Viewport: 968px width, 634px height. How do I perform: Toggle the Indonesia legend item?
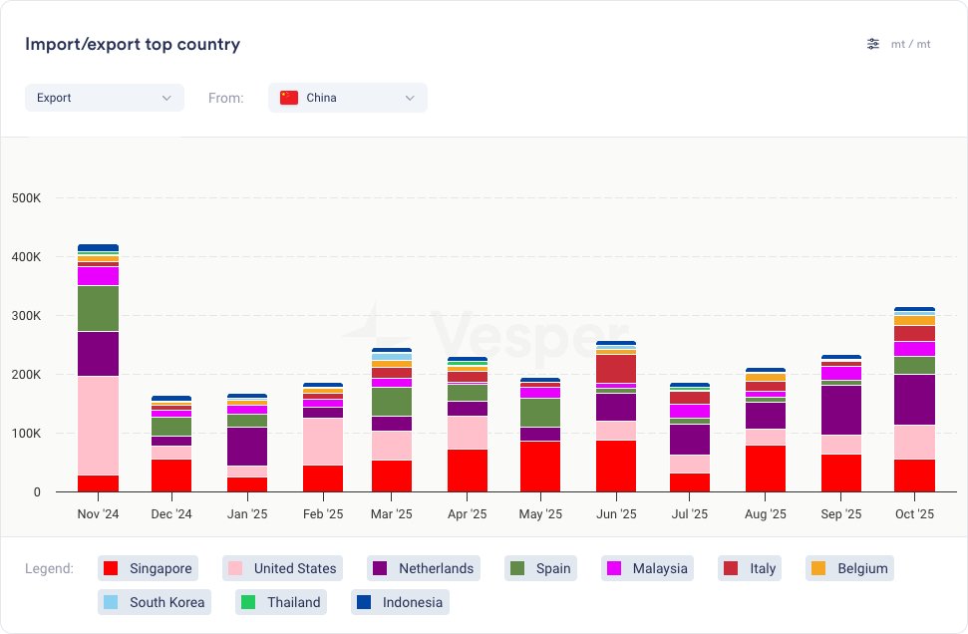point(400,602)
